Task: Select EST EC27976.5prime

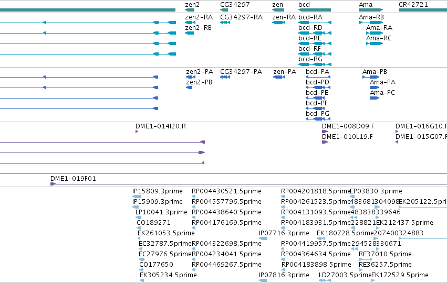Action: point(141,259)
